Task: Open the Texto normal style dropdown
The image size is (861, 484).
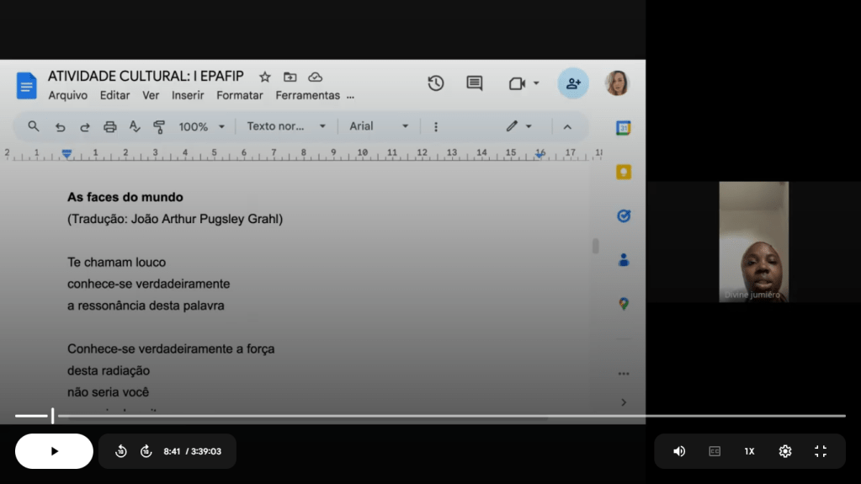Action: (x=286, y=126)
